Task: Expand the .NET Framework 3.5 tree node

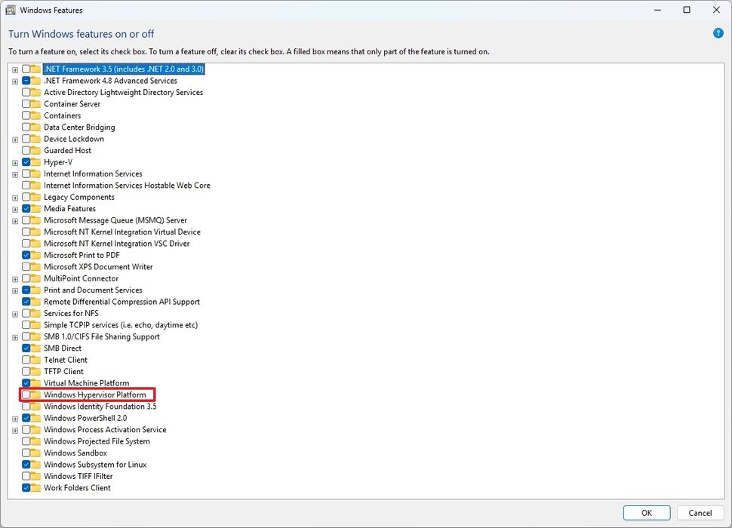Action: tap(14, 69)
